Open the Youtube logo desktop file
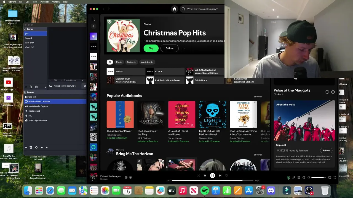 tap(8, 84)
